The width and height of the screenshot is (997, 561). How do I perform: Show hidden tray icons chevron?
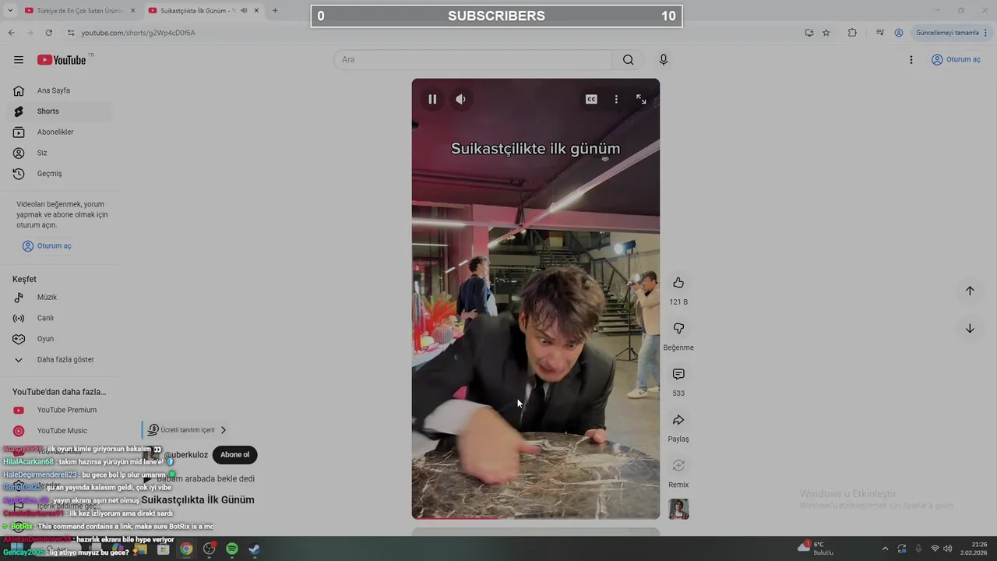(885, 549)
